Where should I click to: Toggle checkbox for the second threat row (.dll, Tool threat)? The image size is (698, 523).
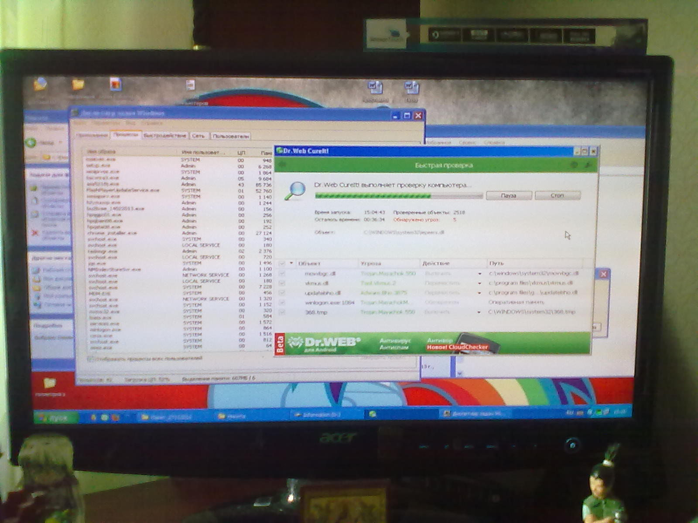coord(282,283)
